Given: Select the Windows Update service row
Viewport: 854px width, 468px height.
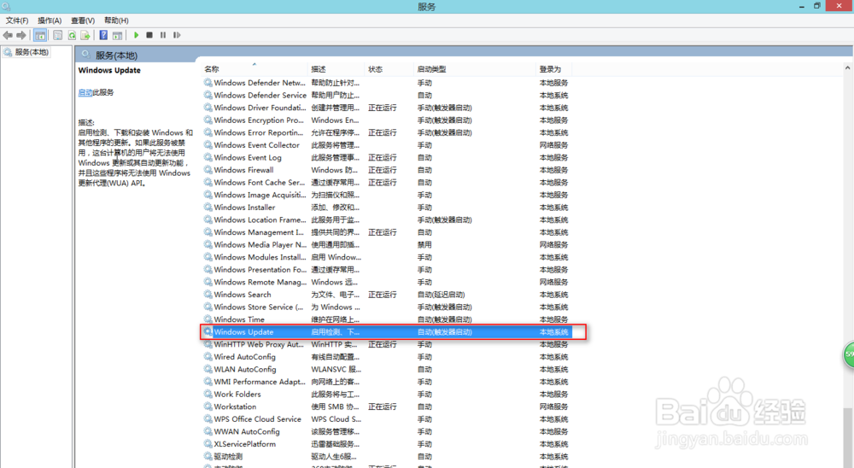Looking at the screenshot, I should (x=387, y=332).
